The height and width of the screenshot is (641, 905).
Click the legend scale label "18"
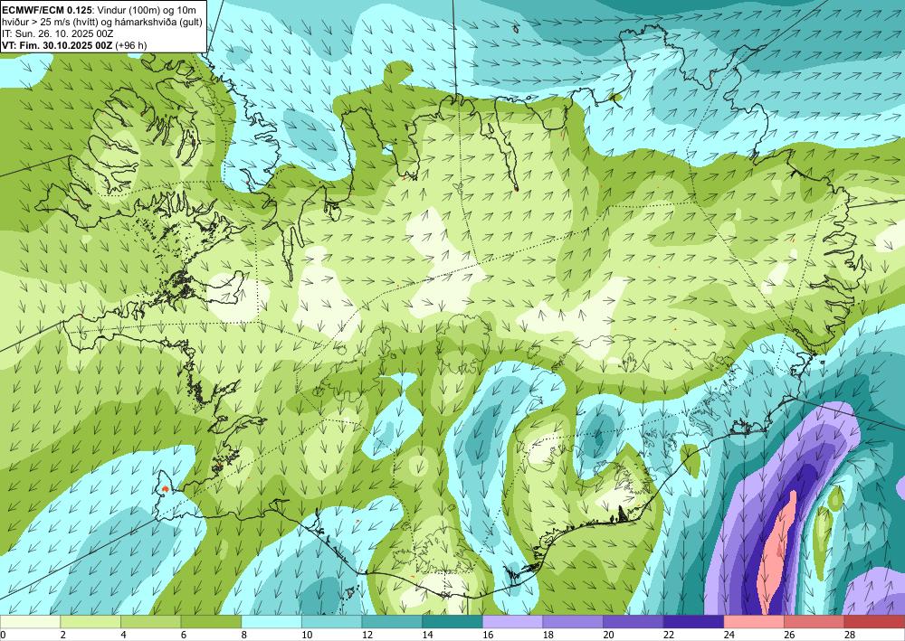coord(548,636)
